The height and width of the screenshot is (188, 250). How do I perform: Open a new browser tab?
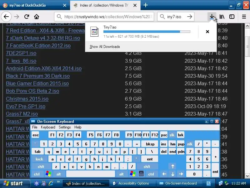click(145, 5)
